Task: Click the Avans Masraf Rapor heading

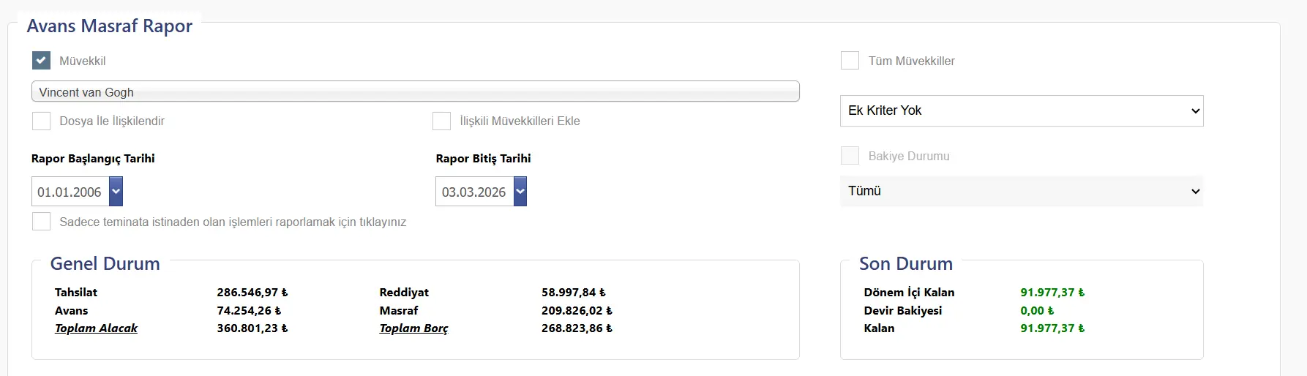Action: [110, 26]
